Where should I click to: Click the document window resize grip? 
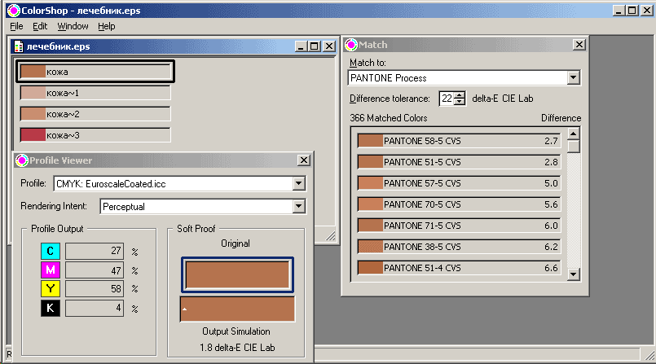tap(331, 236)
